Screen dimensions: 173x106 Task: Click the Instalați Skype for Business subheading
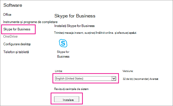74,26
